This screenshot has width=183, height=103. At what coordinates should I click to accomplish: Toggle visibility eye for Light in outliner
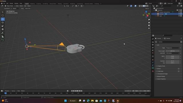coord(179,16)
